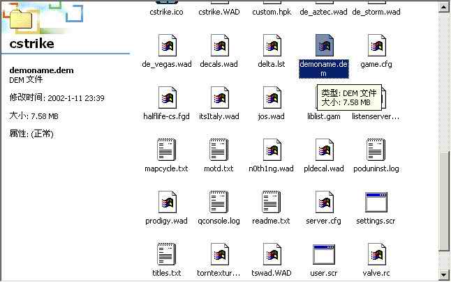Select the settings.scr screensaver file
The width and height of the screenshot is (451, 282).
pos(376,203)
